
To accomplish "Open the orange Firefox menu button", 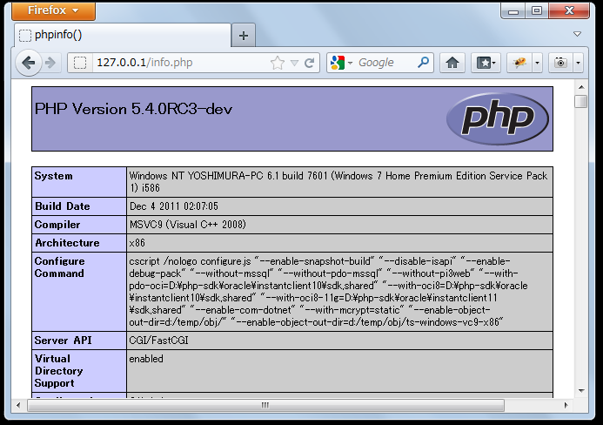I will click(53, 10).
